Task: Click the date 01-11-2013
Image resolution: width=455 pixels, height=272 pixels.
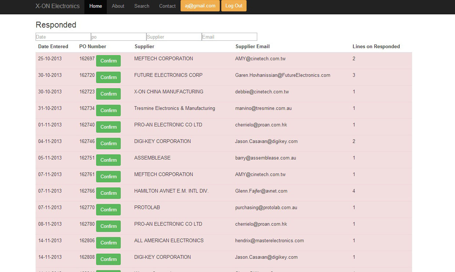Action: 50,125
